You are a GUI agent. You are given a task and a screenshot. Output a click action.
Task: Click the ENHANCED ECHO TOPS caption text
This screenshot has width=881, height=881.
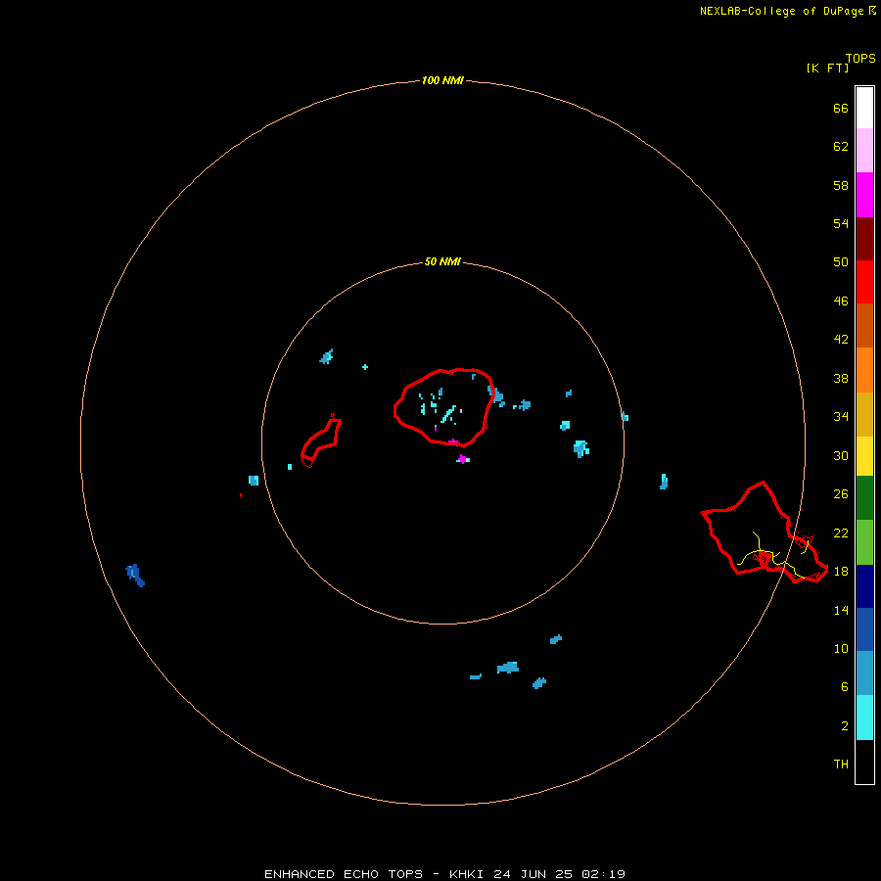tap(344, 874)
